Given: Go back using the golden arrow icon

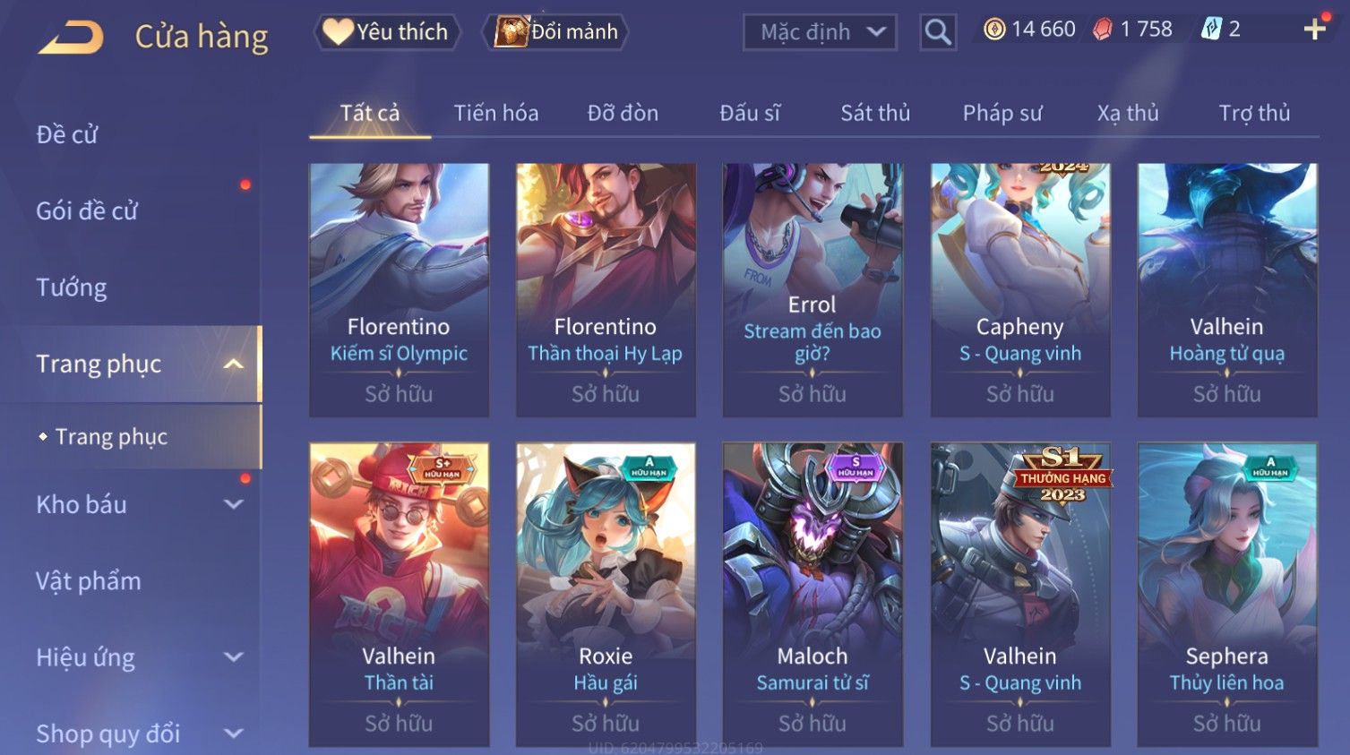Looking at the screenshot, I should point(72,37).
